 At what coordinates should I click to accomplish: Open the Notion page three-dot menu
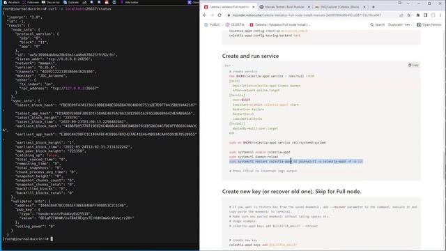(x=408, y=25)
